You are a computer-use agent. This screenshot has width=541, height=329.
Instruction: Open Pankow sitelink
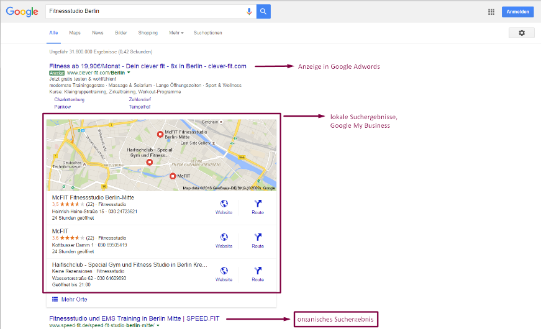(63, 107)
